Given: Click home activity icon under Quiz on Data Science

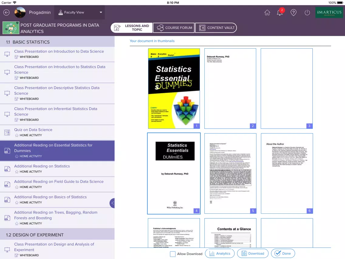Looking at the screenshot, I should (x=17, y=135).
